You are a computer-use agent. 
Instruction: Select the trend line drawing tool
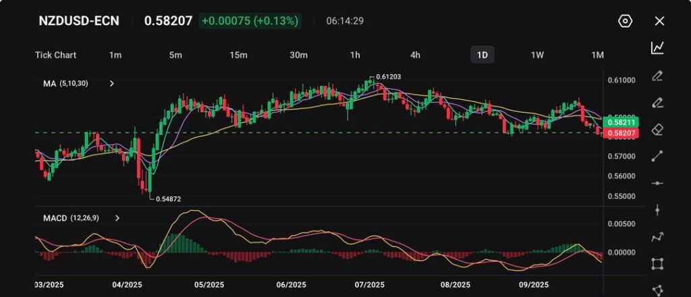(x=658, y=156)
